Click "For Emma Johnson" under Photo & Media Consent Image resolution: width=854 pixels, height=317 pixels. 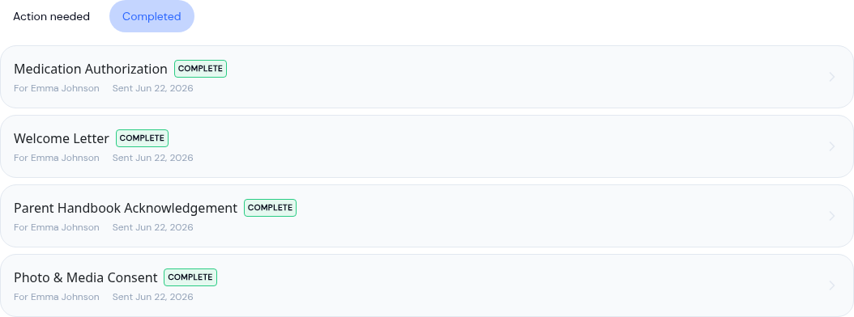click(57, 297)
